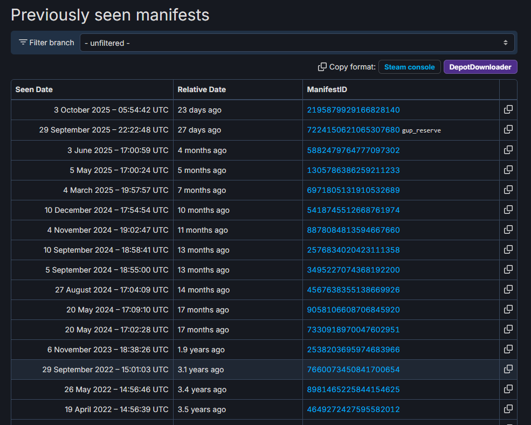Copy manifest 7660073450841700654 with its copy icon
Viewport: 531px width, 425px height.
pos(508,370)
